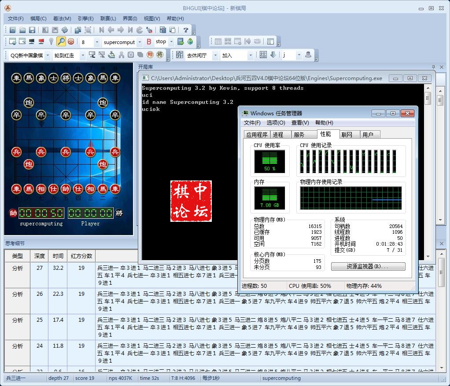Click the black monitor icon in the engine toolbar
450x386 pixels.
click(32, 41)
